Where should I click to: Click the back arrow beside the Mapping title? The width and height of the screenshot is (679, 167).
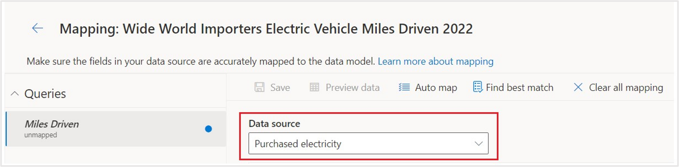pyautogui.click(x=37, y=28)
